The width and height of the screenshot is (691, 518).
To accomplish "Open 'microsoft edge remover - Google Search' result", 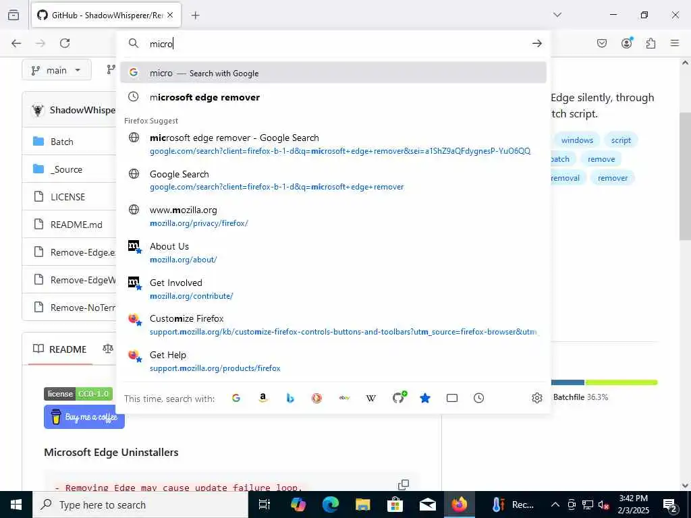I will point(333,144).
